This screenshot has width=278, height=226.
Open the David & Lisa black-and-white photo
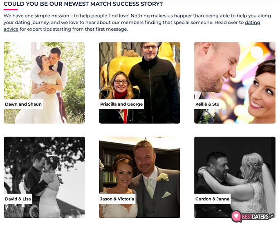coord(44,177)
